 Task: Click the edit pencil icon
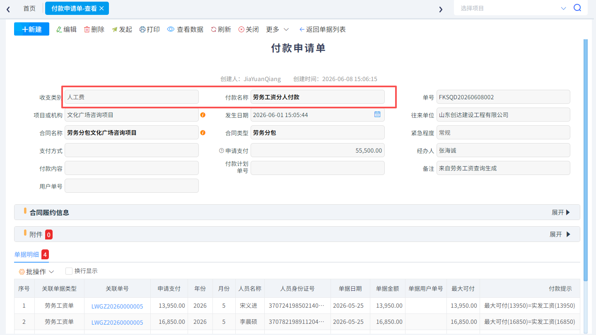click(x=59, y=29)
